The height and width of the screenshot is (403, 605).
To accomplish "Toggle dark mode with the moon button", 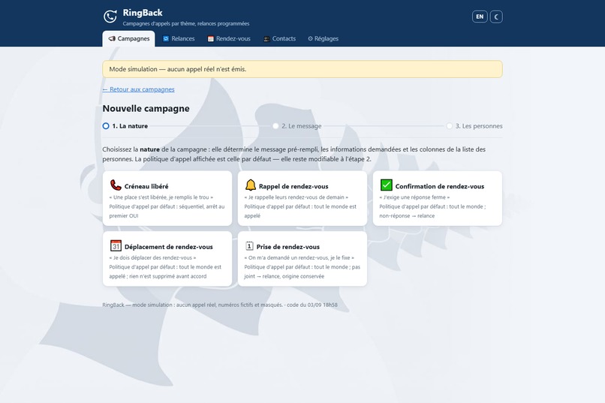I will pyautogui.click(x=496, y=17).
